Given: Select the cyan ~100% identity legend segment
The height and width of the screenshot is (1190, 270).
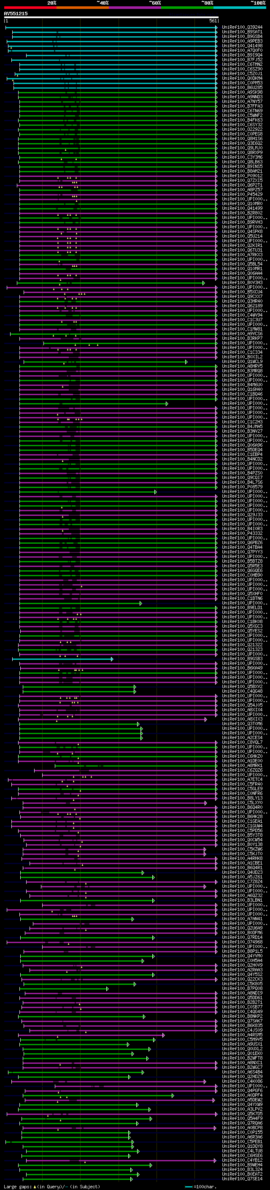Looking at the screenshot, I should (240, 8).
